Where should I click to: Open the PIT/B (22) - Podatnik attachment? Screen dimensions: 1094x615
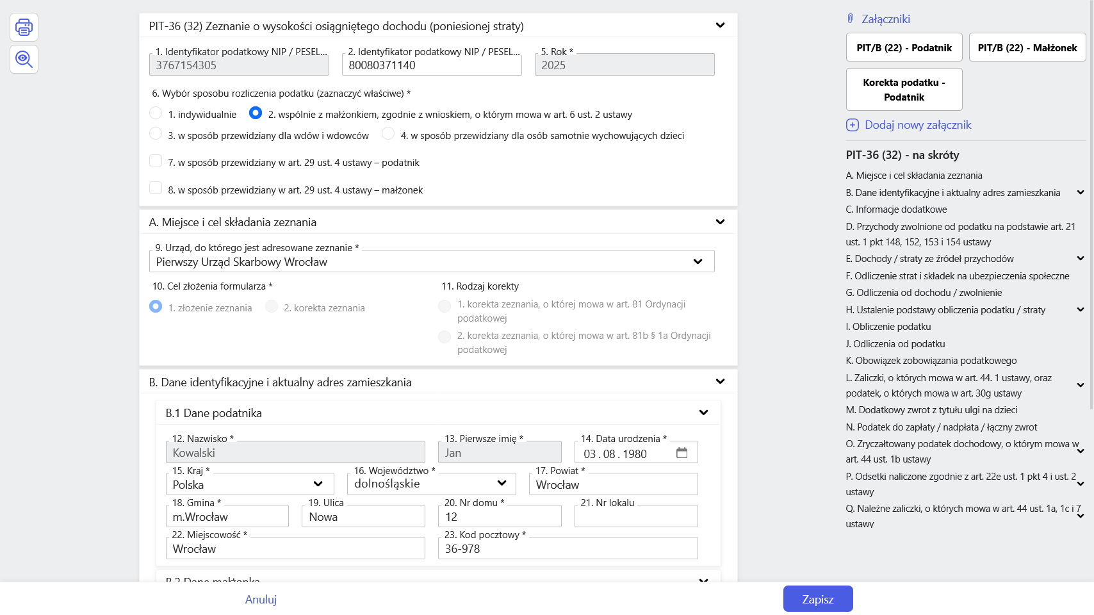point(904,47)
